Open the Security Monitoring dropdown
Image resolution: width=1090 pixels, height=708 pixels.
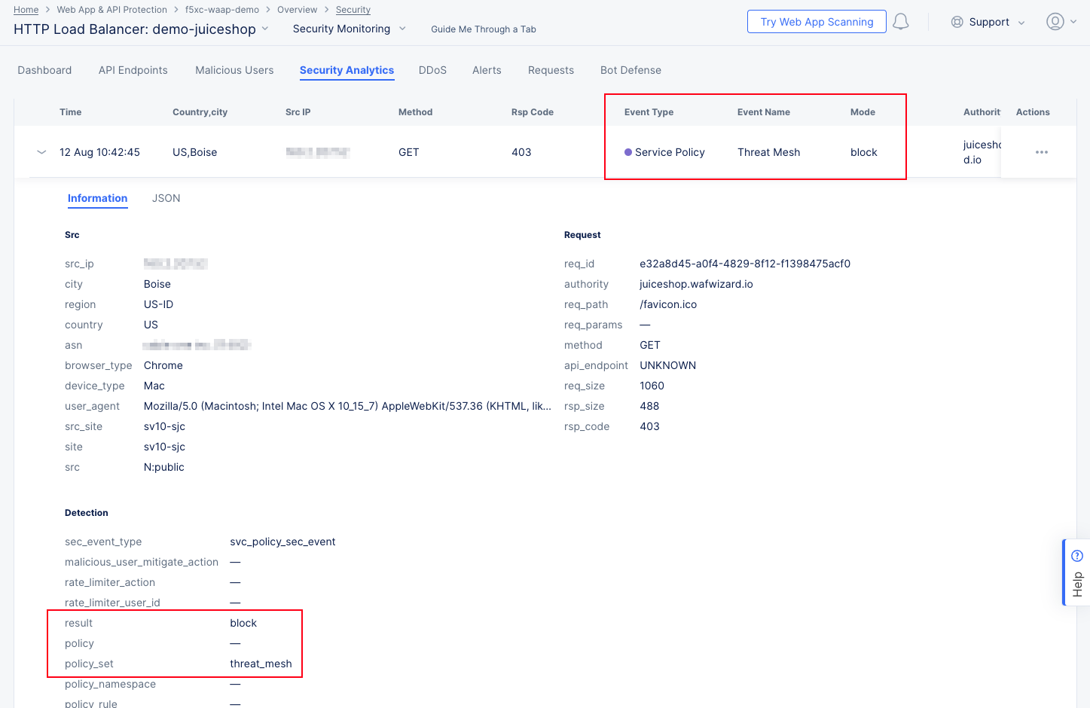pos(402,28)
